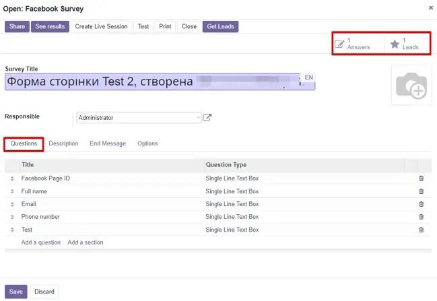Expand the Responsible Administrator dropdown
The image size is (437, 301).
click(139, 118)
